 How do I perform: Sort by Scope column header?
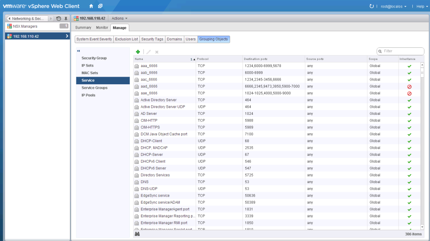(x=383, y=59)
